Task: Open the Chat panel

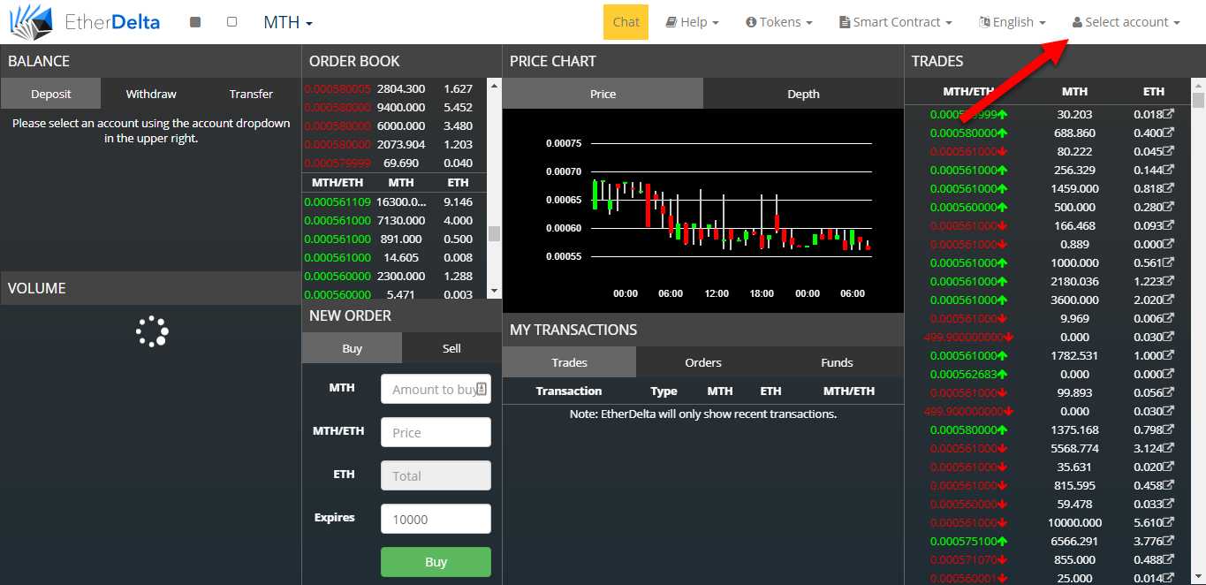Action: tap(626, 21)
